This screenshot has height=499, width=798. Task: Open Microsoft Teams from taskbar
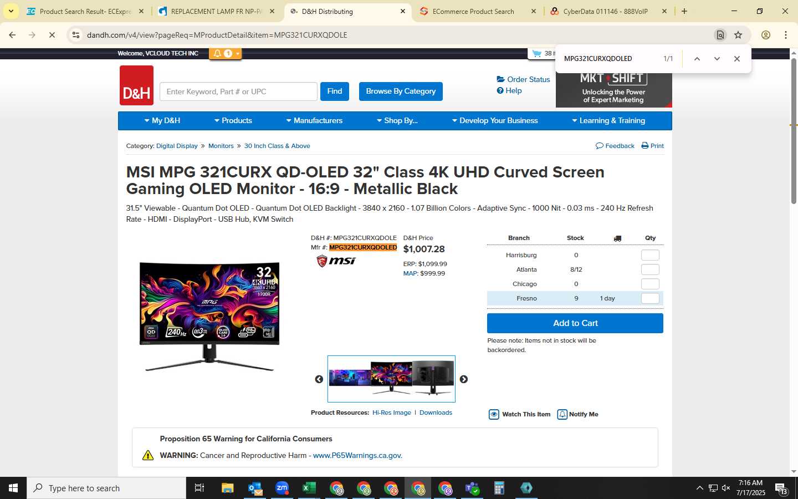click(472, 488)
